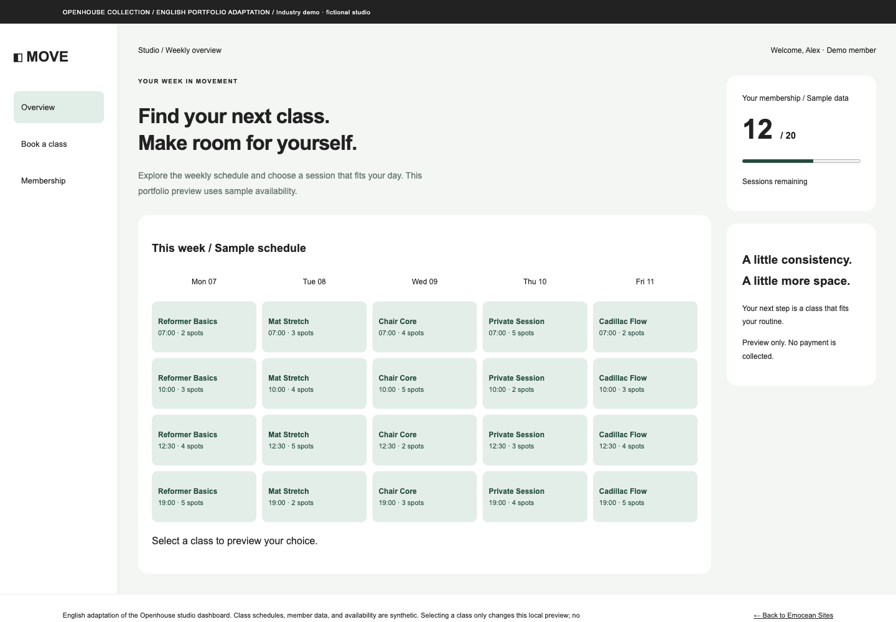Click This week / Sample schedule heading
The width and height of the screenshot is (896, 622).
[229, 248]
